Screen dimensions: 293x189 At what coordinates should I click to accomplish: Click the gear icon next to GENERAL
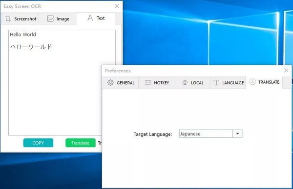pyautogui.click(x=110, y=83)
